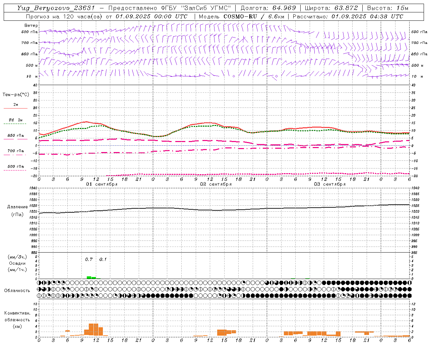The width and height of the screenshot is (429, 343).
Task: Click the Облачность cloud cover label
Action: point(17,290)
